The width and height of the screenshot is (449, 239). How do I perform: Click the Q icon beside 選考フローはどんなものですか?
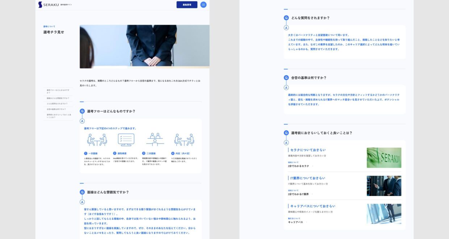point(82,111)
